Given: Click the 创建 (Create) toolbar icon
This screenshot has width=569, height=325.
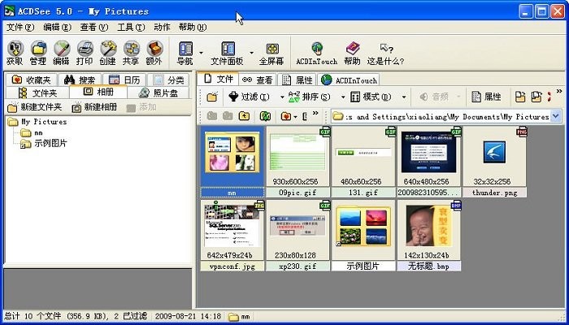Looking at the screenshot, I should (x=108, y=53).
